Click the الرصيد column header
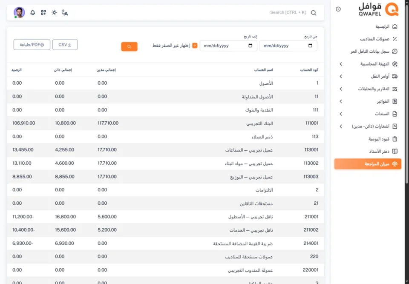 click(x=17, y=70)
